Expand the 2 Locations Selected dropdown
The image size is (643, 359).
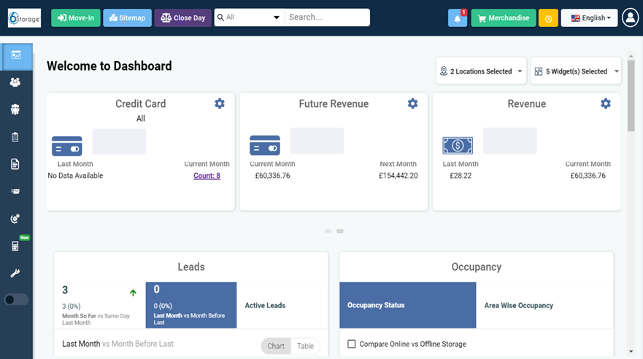[x=481, y=71]
